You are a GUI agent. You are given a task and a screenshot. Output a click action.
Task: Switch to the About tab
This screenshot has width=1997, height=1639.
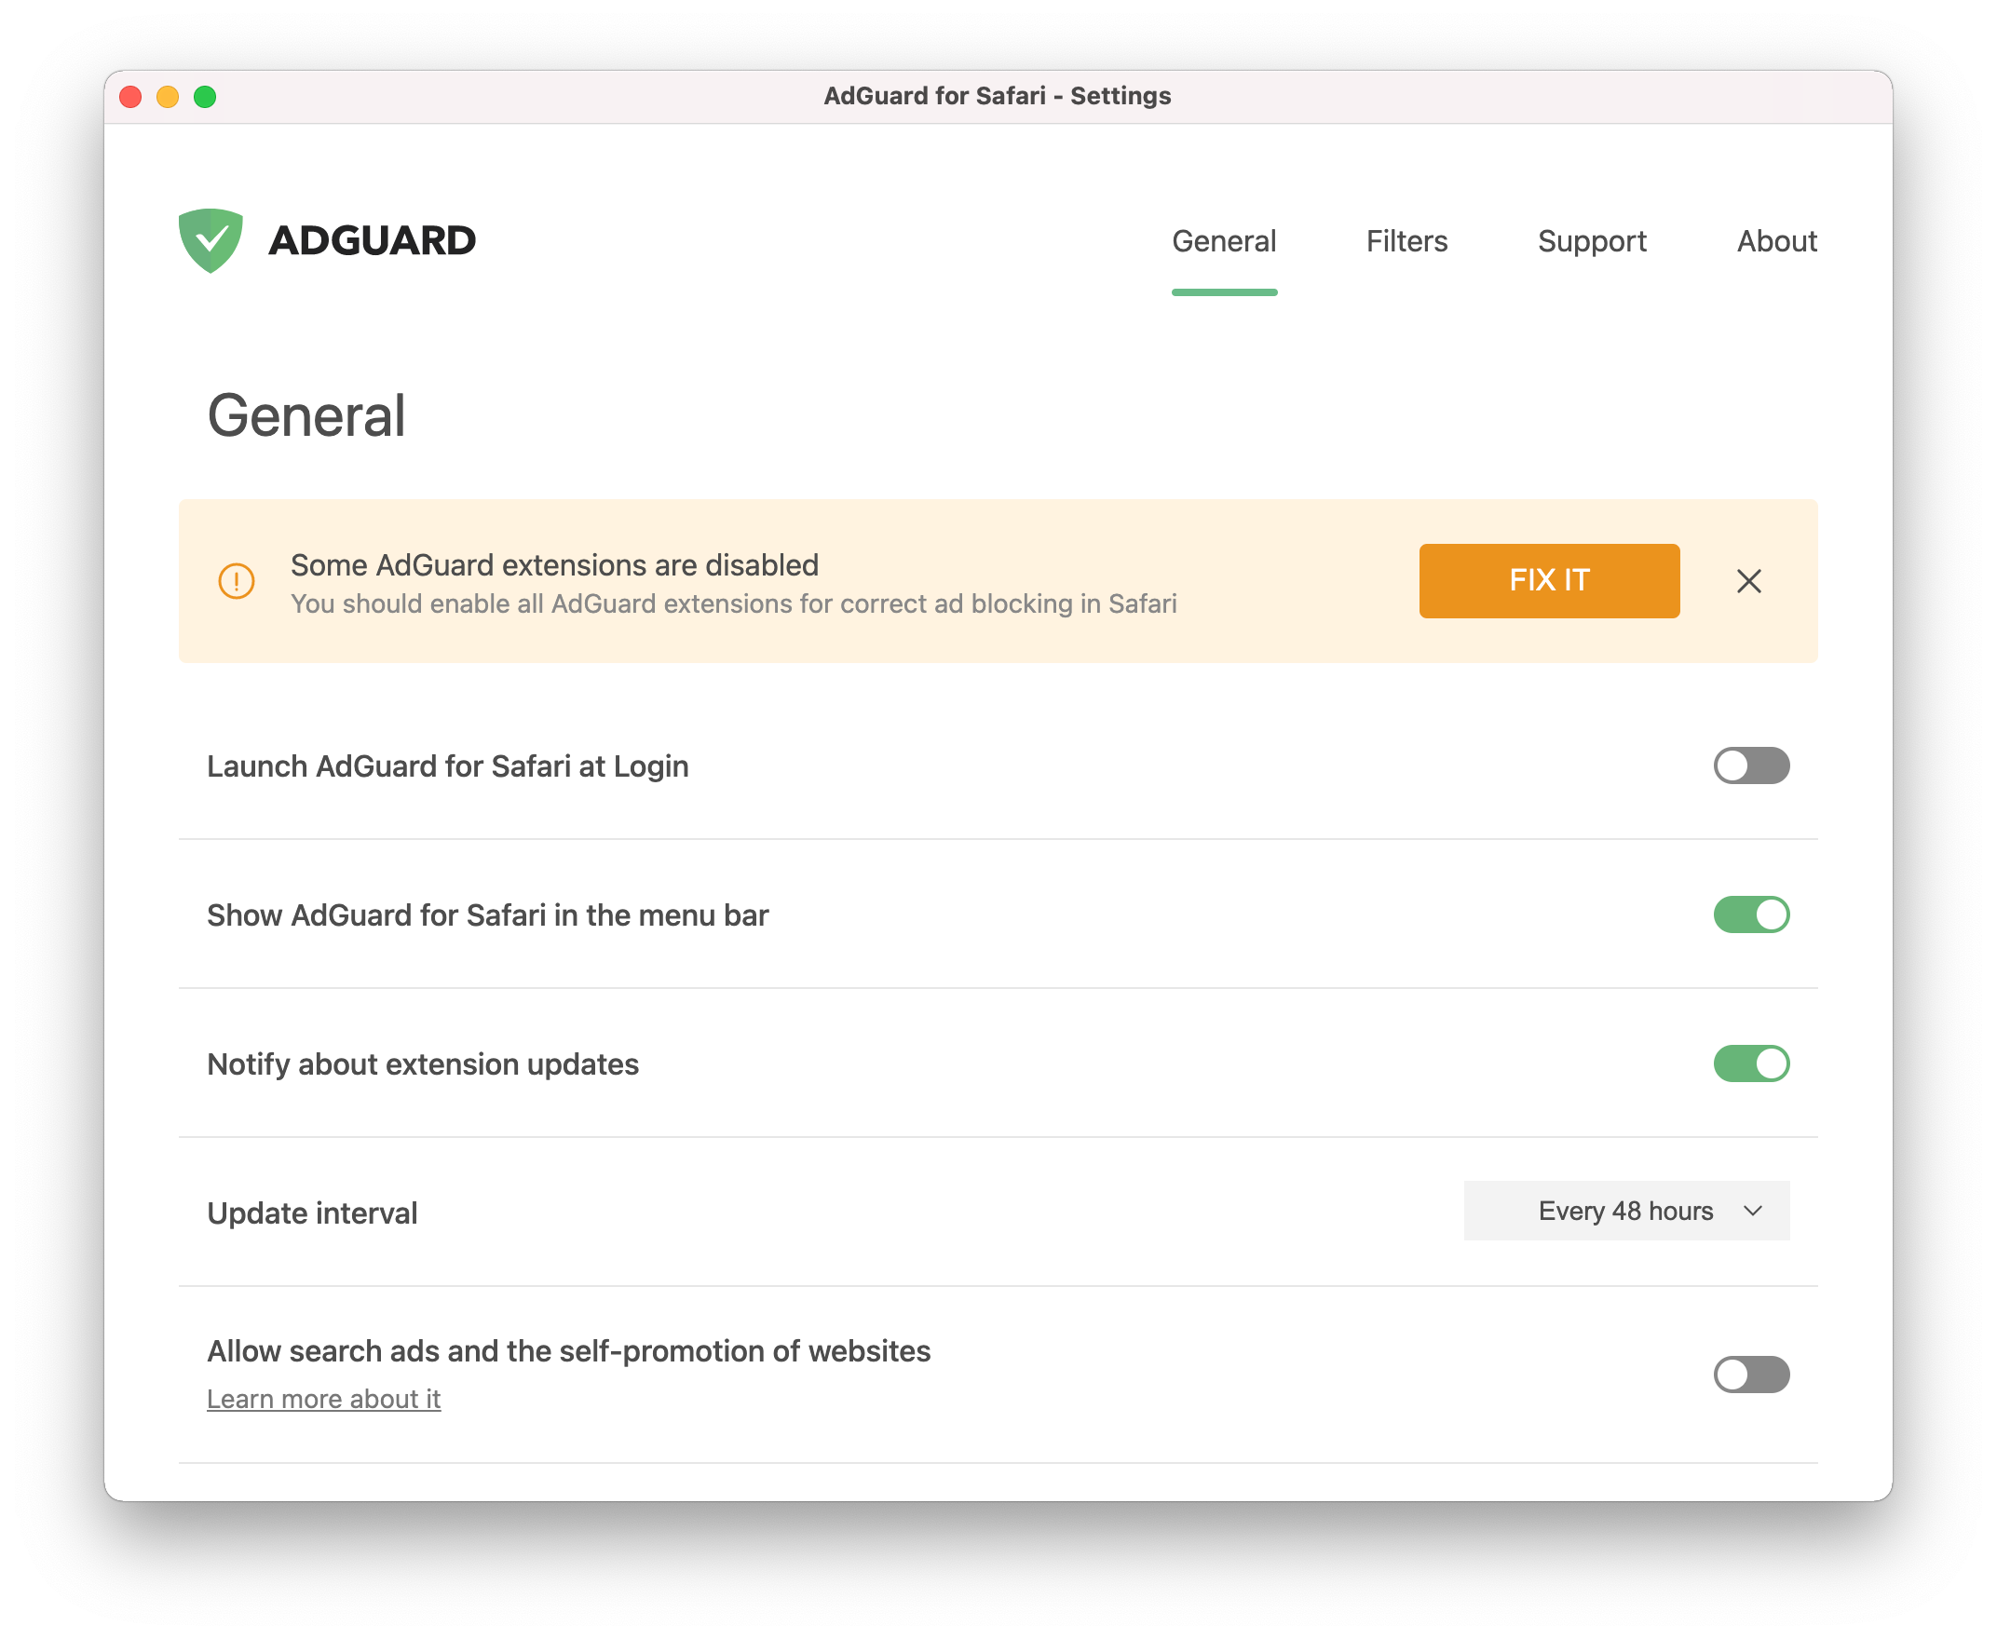click(1776, 240)
